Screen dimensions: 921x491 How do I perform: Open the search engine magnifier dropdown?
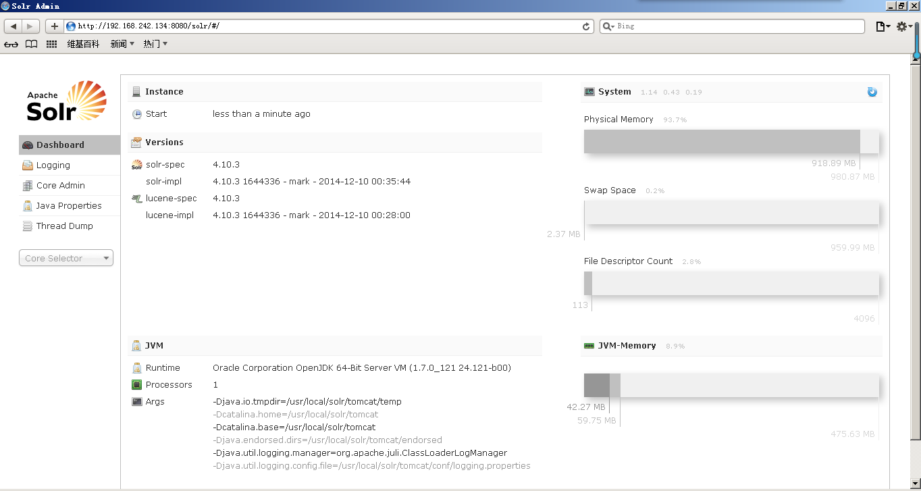point(608,26)
